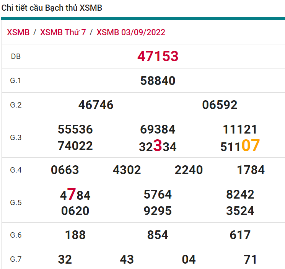285x269 pixels.
Task: Click G.6 number 854
Action: (158, 235)
